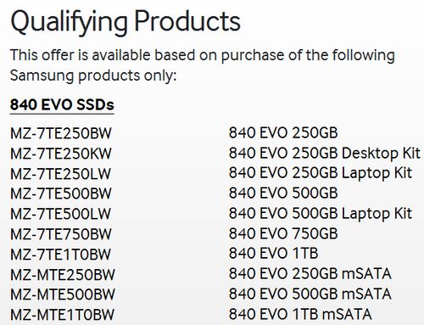Click model number MZ-7TE250KW
Viewport: 424px width, 325px height.
(61, 154)
